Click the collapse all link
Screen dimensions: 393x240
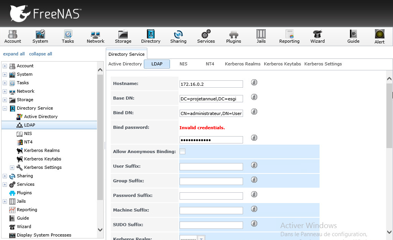tap(41, 54)
